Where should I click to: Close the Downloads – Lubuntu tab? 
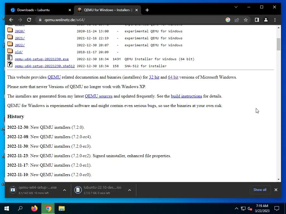coord(70,10)
